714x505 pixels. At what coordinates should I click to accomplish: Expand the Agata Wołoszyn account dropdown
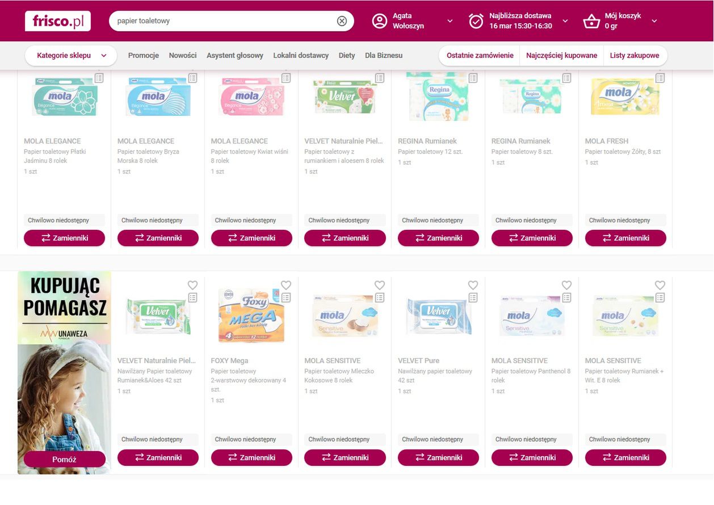(x=450, y=21)
